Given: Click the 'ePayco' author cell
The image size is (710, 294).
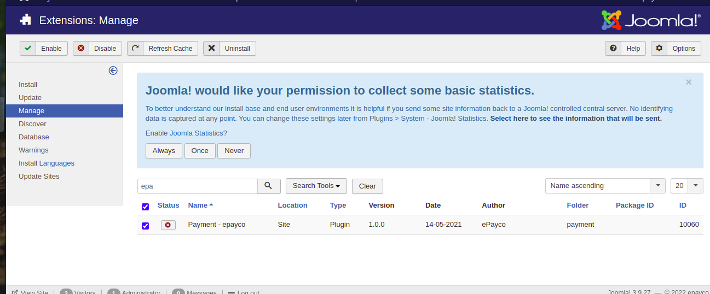Looking at the screenshot, I should click(493, 225).
